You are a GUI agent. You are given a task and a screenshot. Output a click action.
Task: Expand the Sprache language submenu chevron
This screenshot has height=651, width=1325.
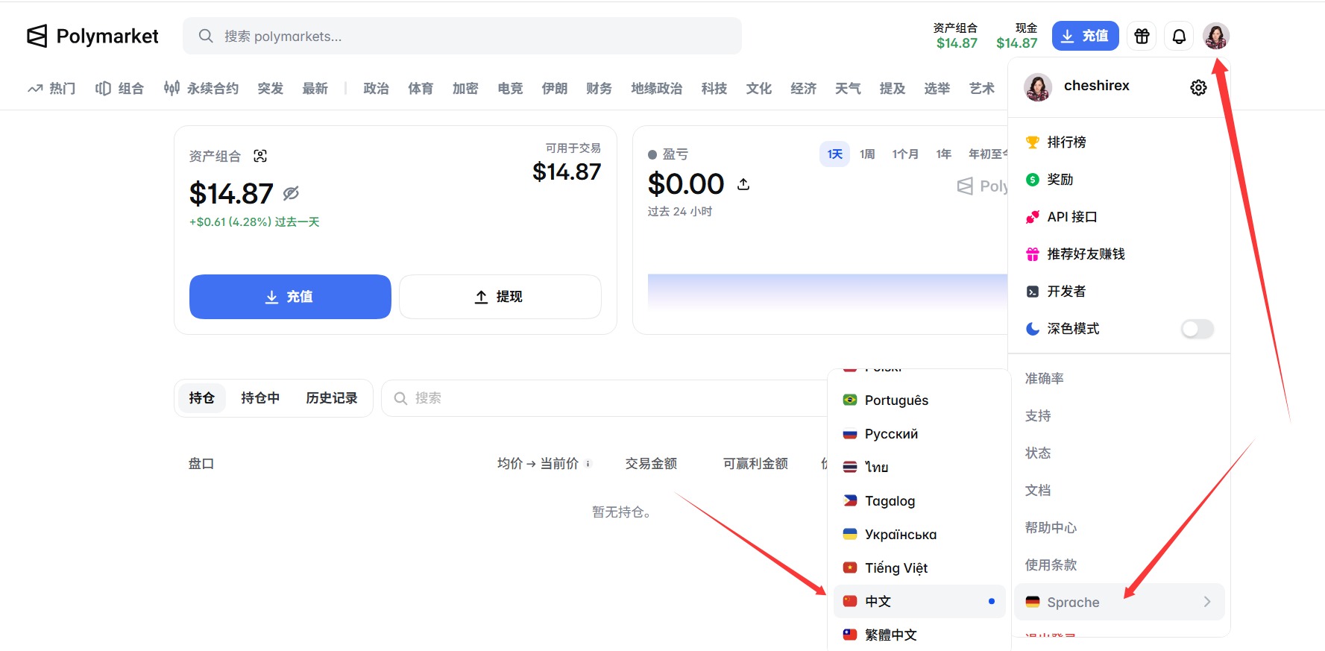(1207, 602)
